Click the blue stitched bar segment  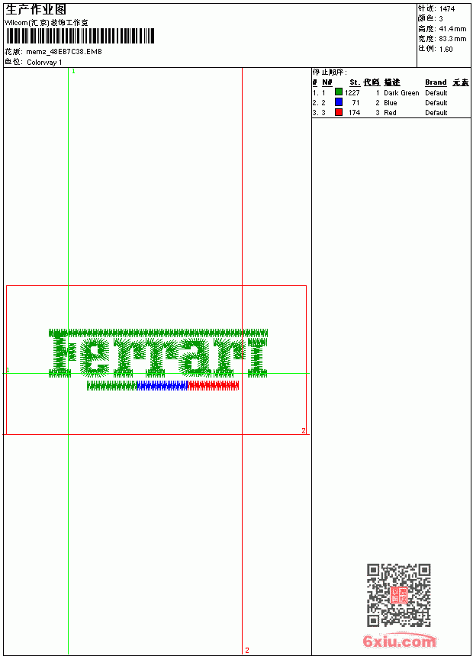(x=162, y=385)
